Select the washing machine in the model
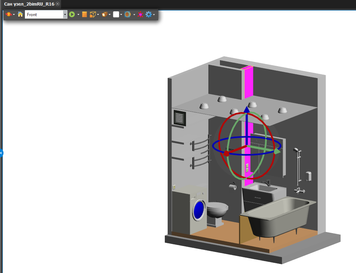The height and width of the screenshot is (273, 356). 189,210
